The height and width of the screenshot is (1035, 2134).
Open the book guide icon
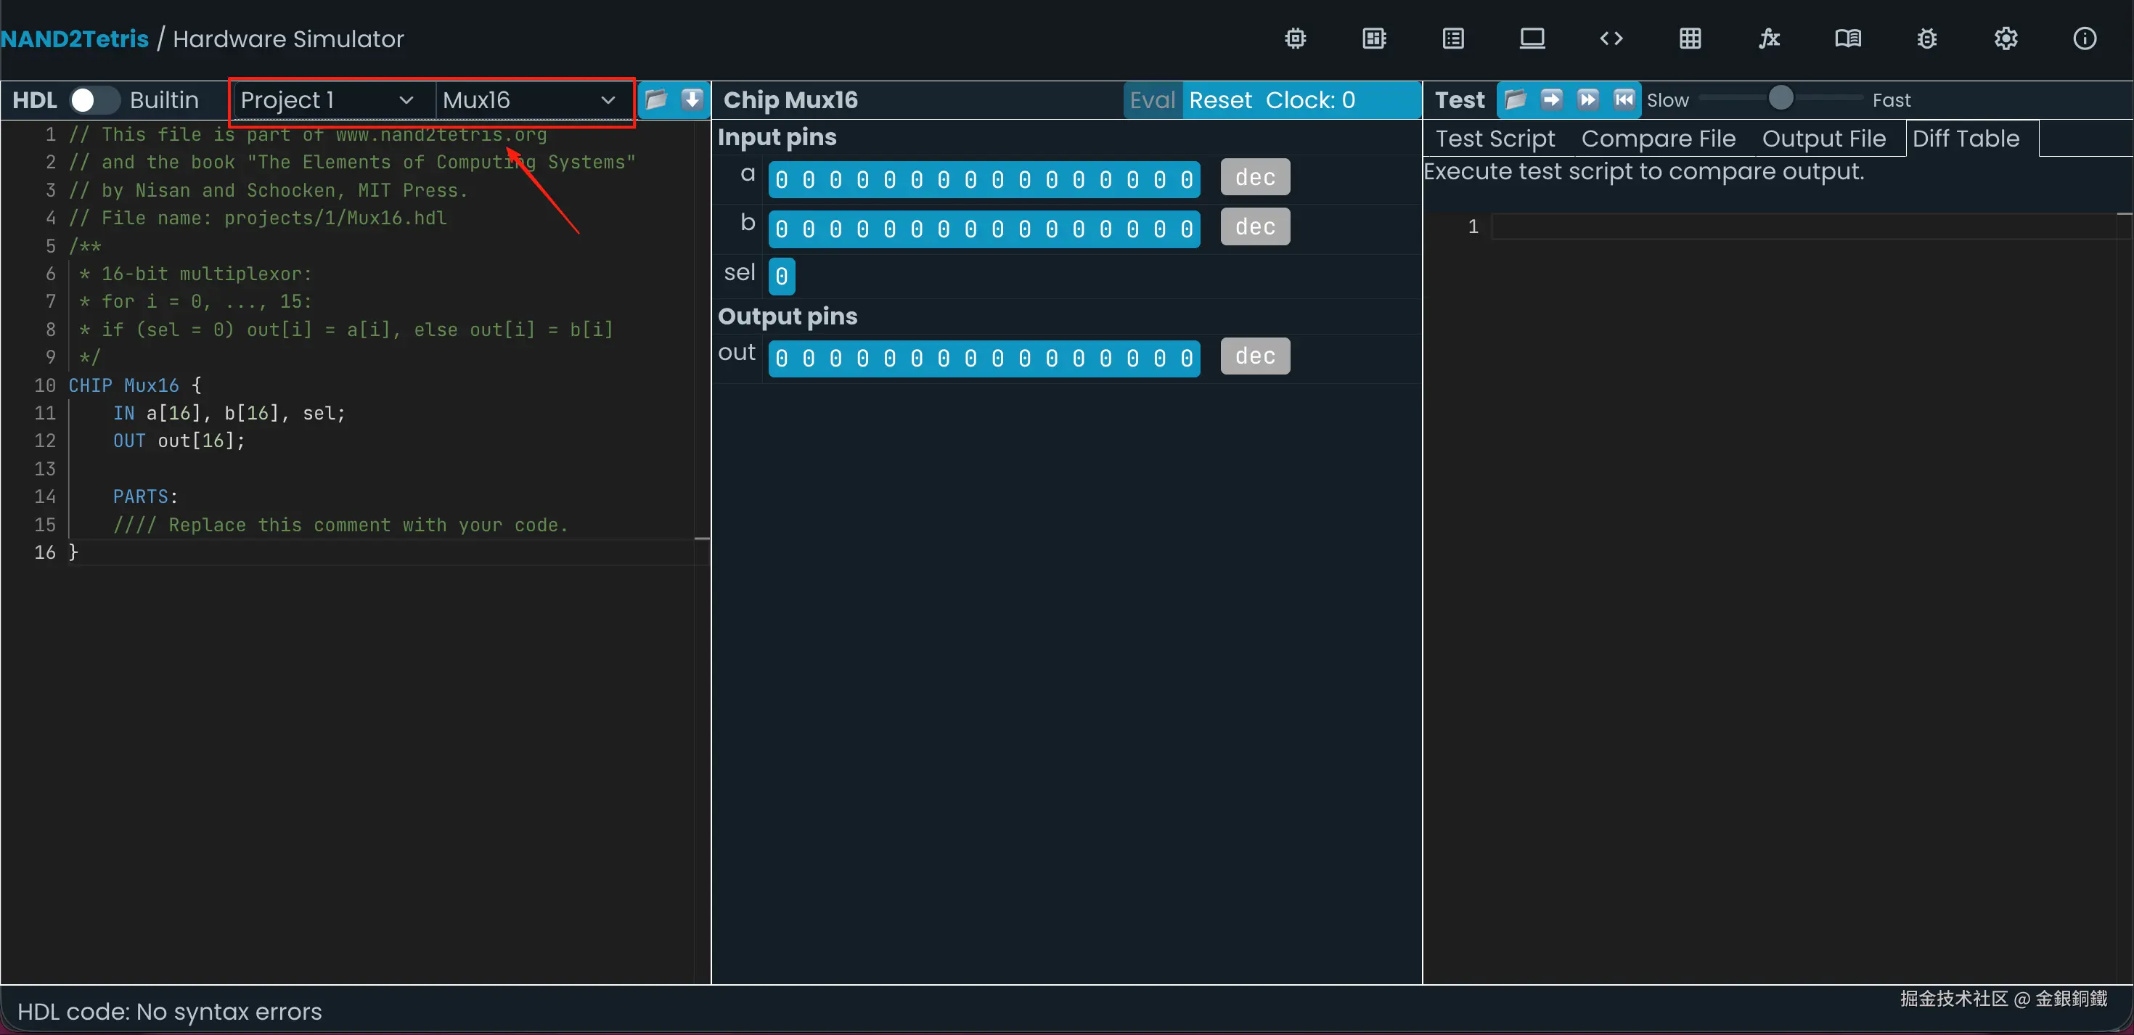point(1847,39)
